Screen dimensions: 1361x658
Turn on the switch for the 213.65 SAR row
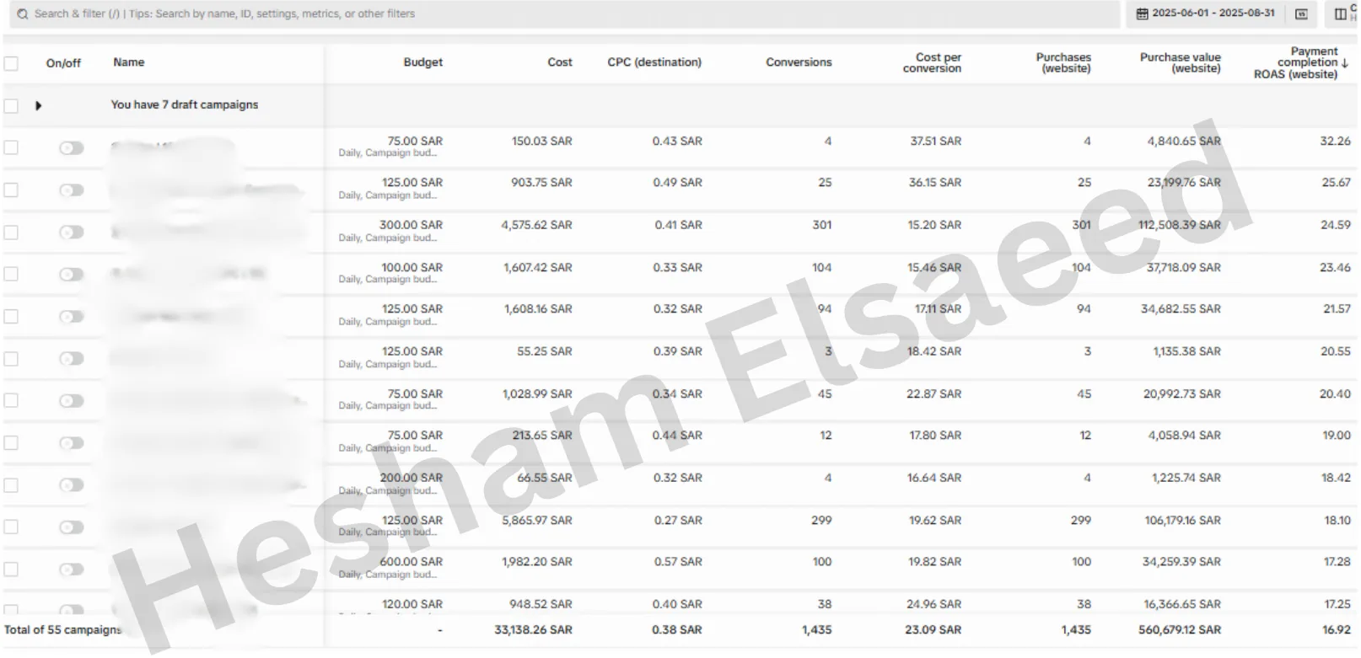pos(72,443)
